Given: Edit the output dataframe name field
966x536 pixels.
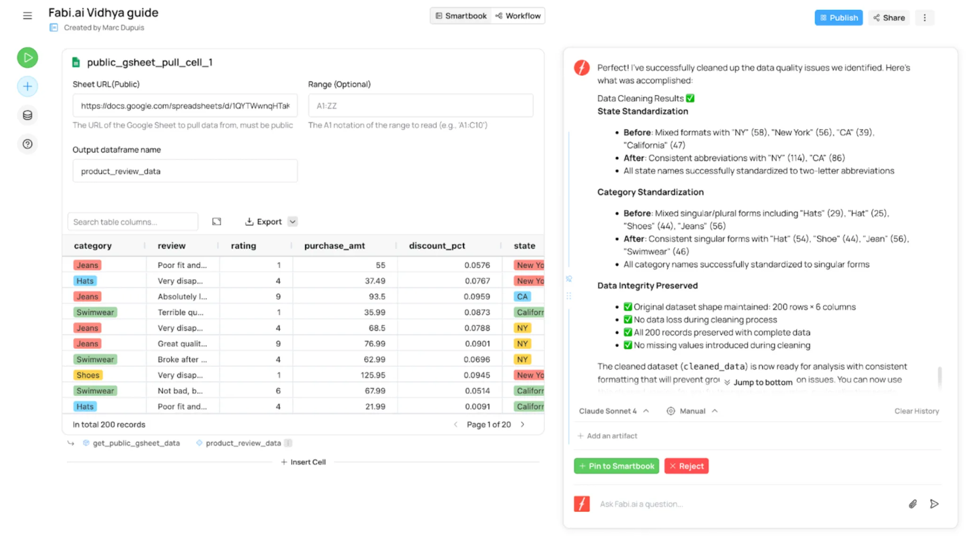Looking at the screenshot, I should [x=185, y=171].
